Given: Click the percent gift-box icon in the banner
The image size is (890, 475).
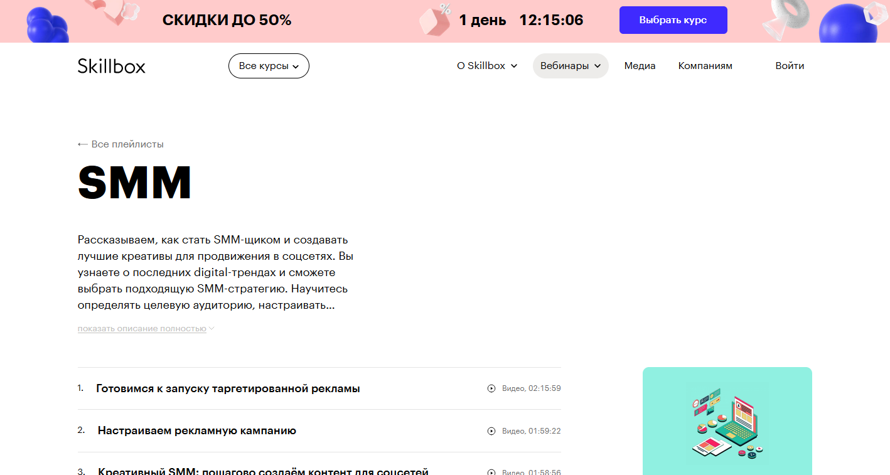Looking at the screenshot, I should pyautogui.click(x=435, y=19).
